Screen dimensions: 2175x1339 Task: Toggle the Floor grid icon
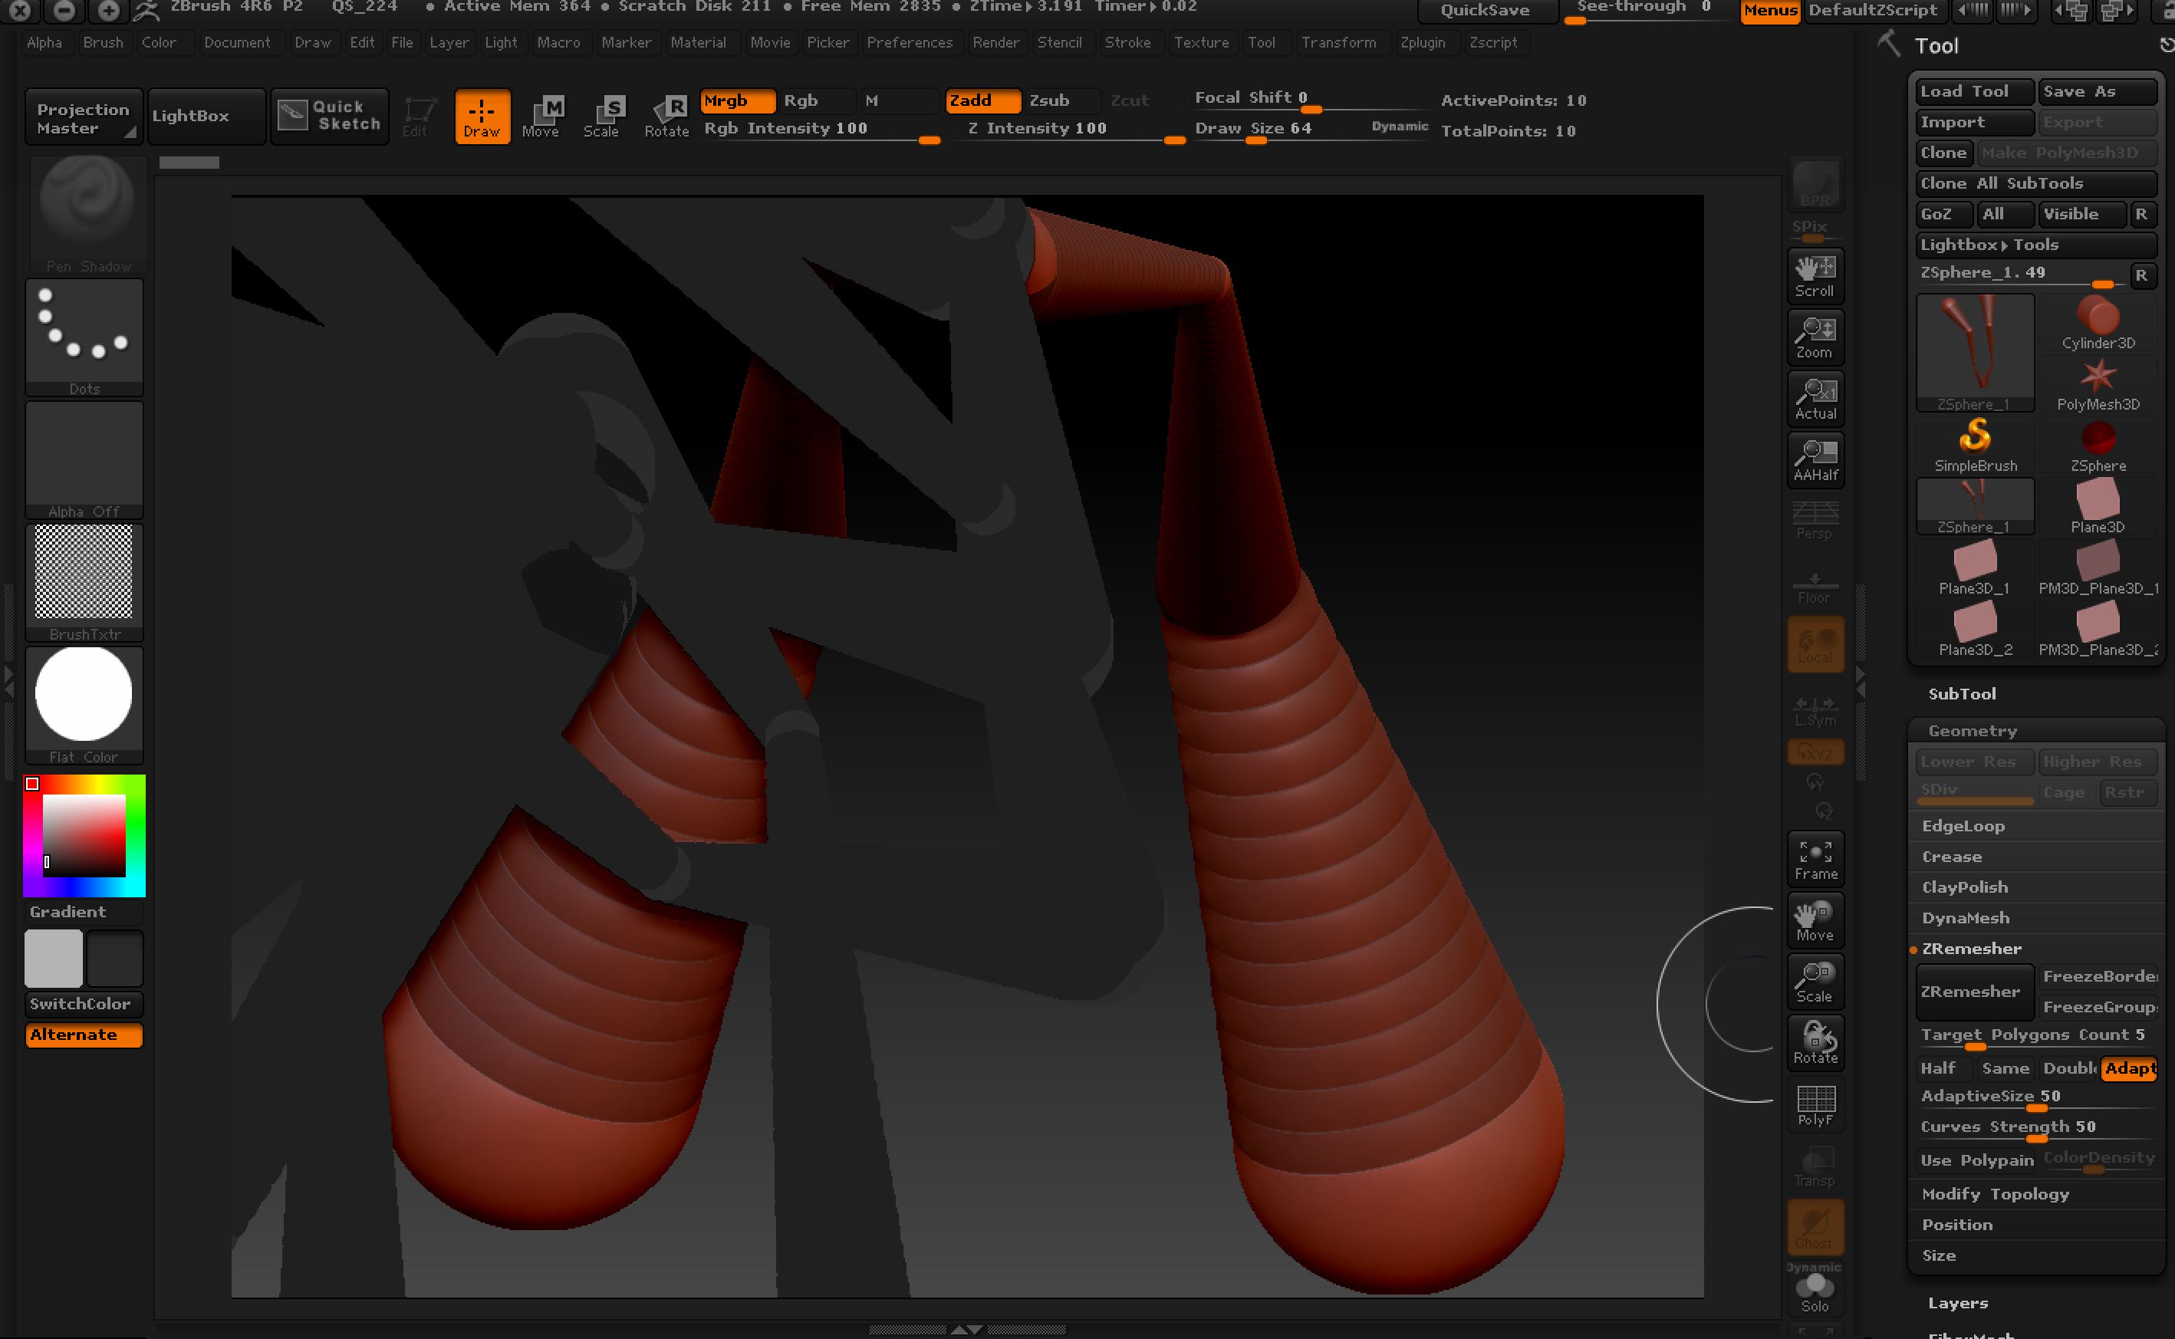1815,586
